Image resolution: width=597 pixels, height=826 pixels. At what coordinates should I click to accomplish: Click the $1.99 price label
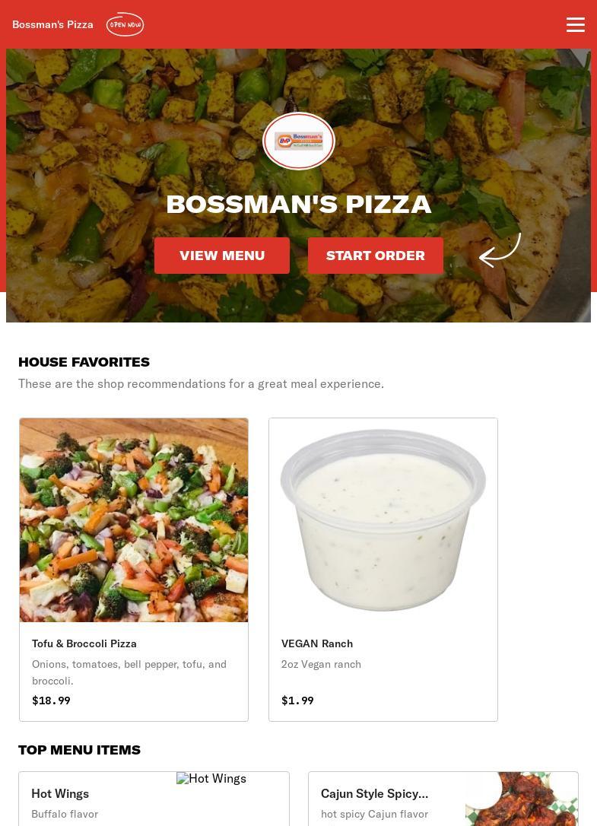coord(297,700)
